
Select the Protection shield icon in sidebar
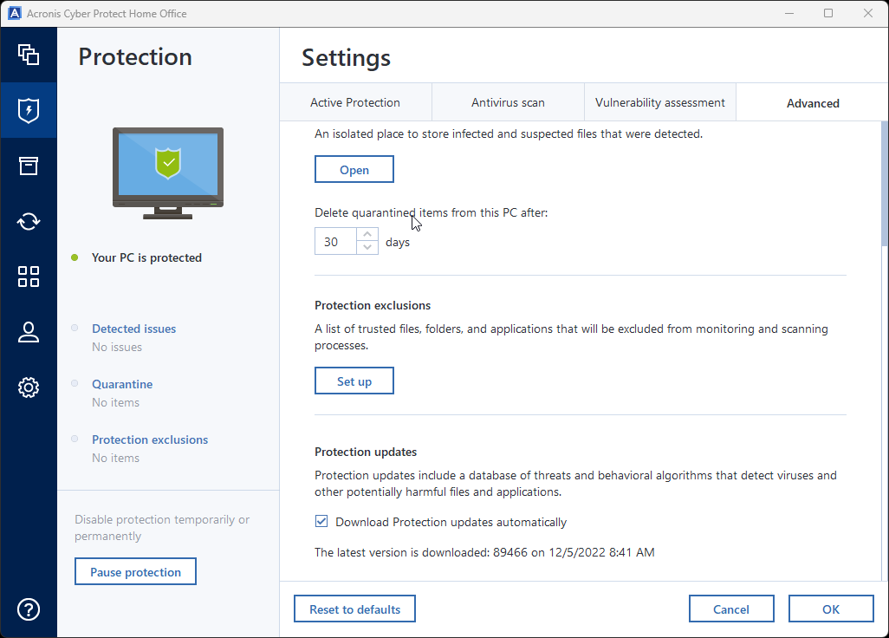[x=29, y=110]
